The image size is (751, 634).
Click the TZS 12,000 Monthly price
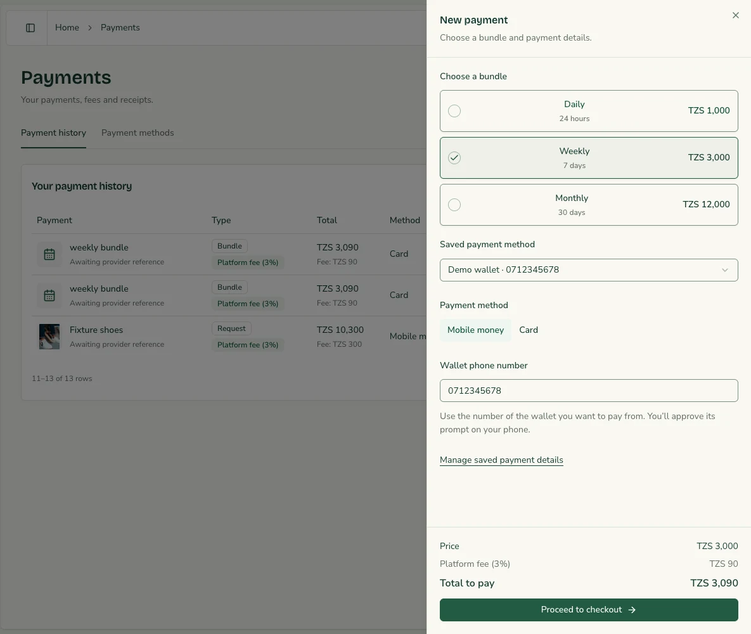click(706, 204)
